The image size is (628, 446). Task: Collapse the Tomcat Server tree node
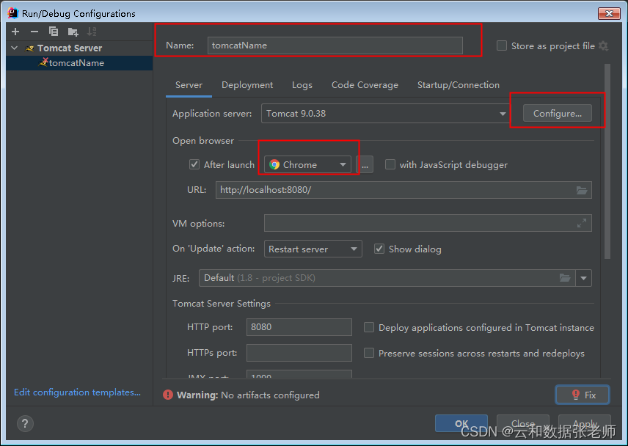point(15,48)
